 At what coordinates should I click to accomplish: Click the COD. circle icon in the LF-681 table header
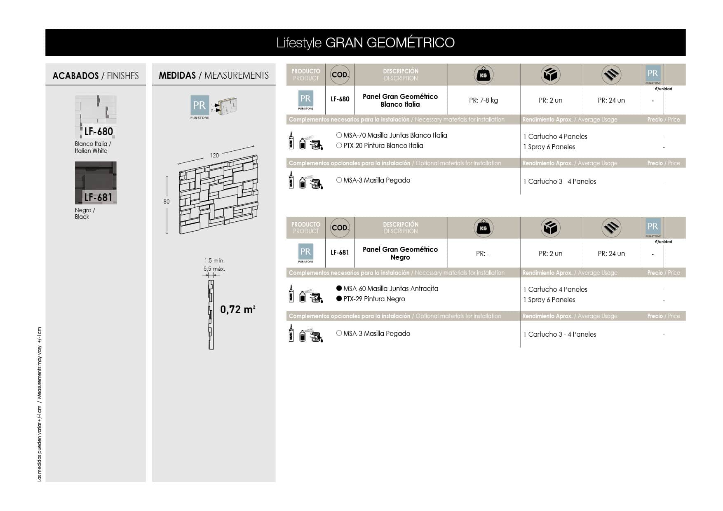340,227
